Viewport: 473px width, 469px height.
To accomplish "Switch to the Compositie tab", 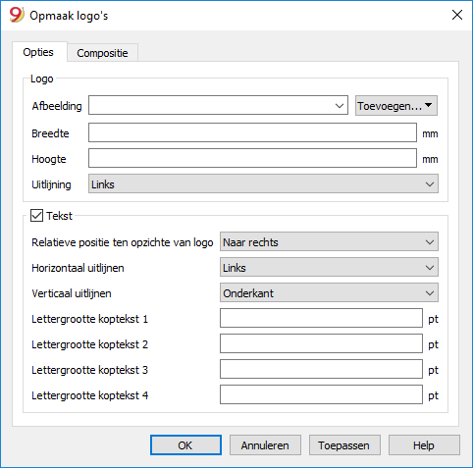I will pyautogui.click(x=102, y=53).
